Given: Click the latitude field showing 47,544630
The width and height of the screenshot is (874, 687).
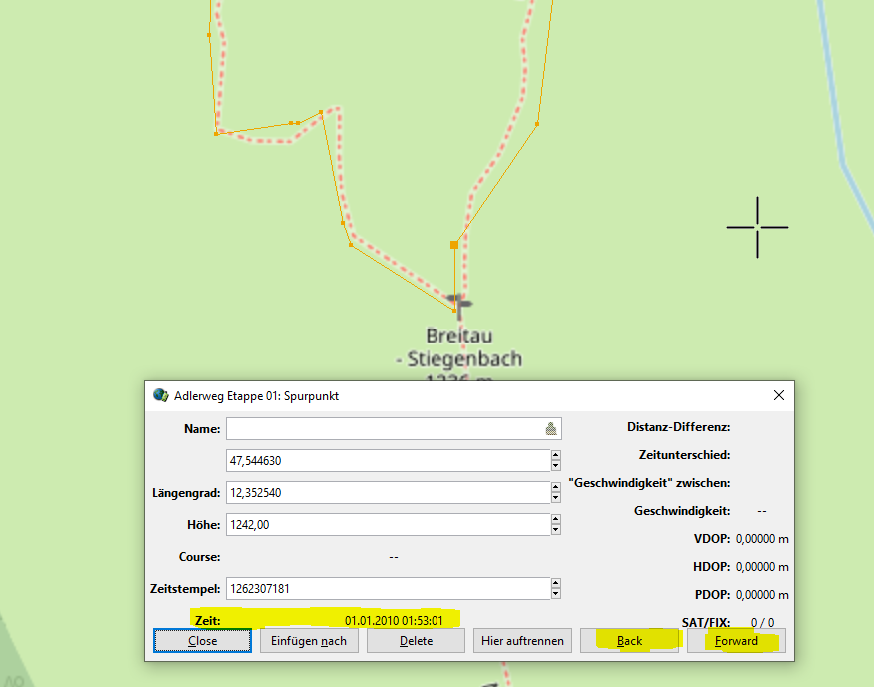Looking at the screenshot, I should [389, 460].
